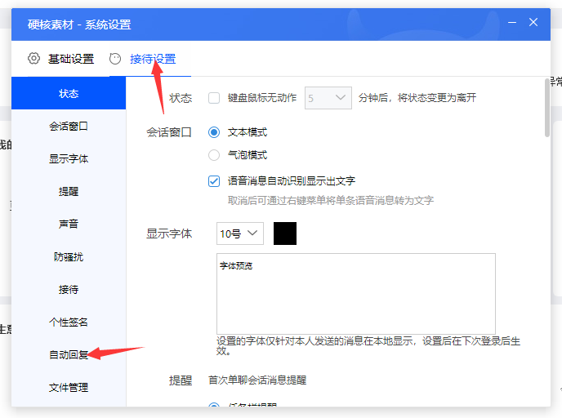Viewport: 562px width, 418px height.
Task: Open 个性签名 sidebar entry
Action: tap(69, 322)
